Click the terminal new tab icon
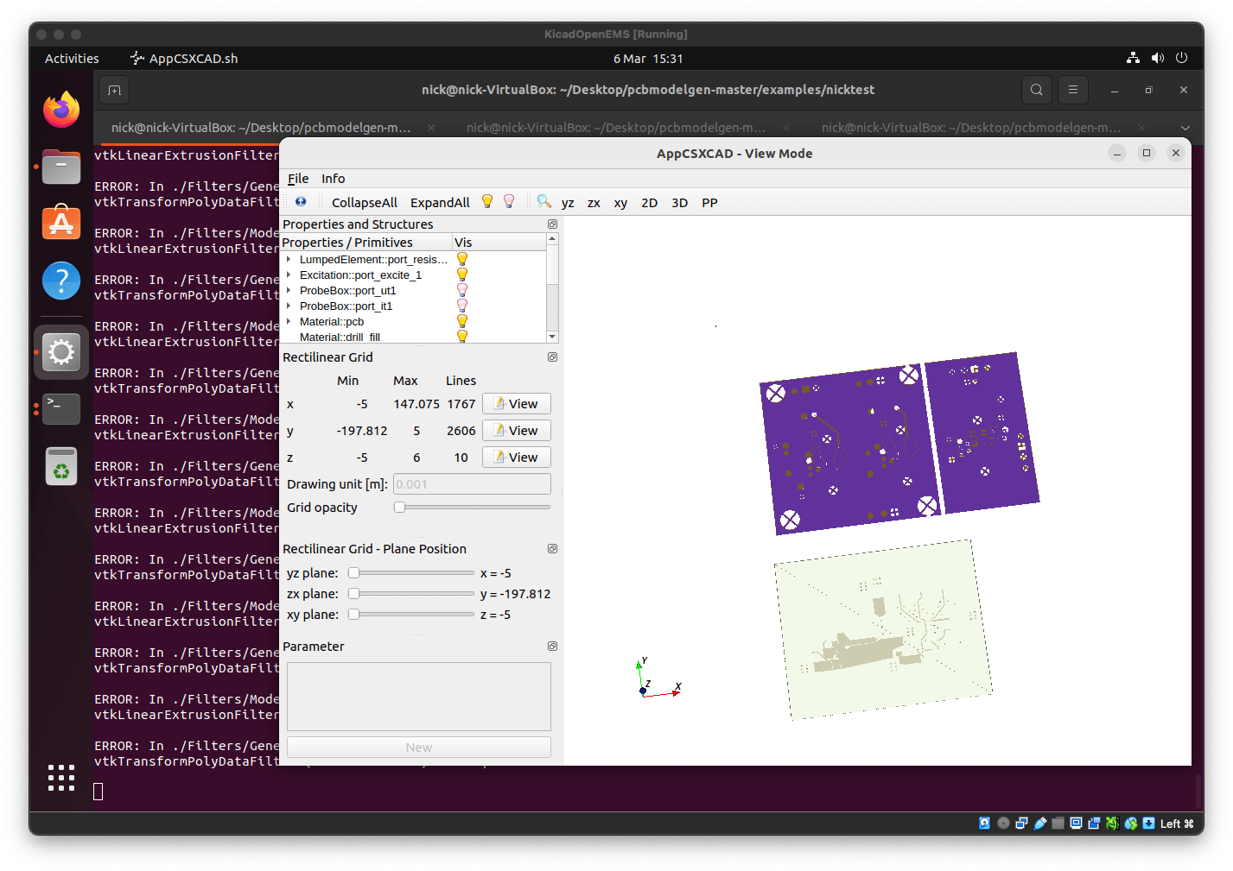Screen dimensions: 1233x871 click(114, 90)
